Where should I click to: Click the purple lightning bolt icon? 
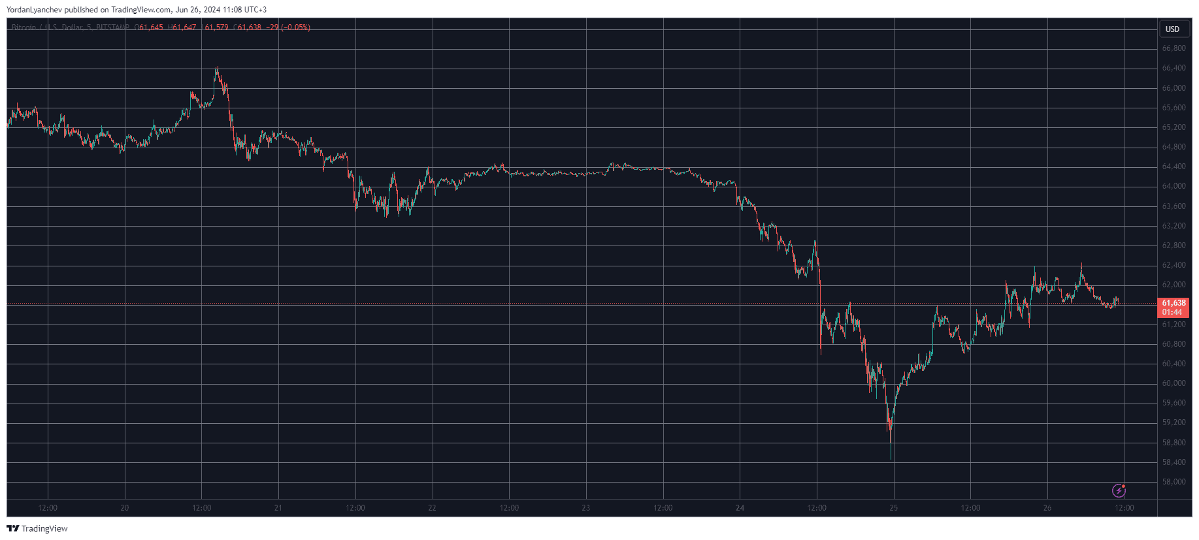point(1119,490)
